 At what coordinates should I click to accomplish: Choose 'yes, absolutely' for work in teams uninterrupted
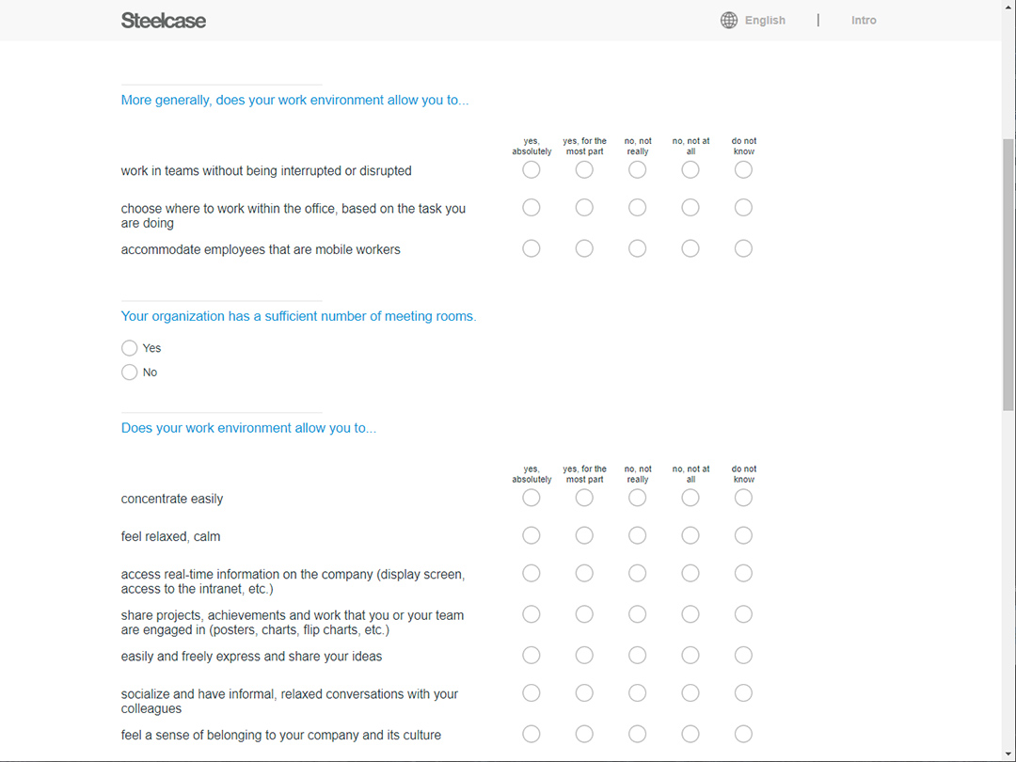(x=532, y=169)
